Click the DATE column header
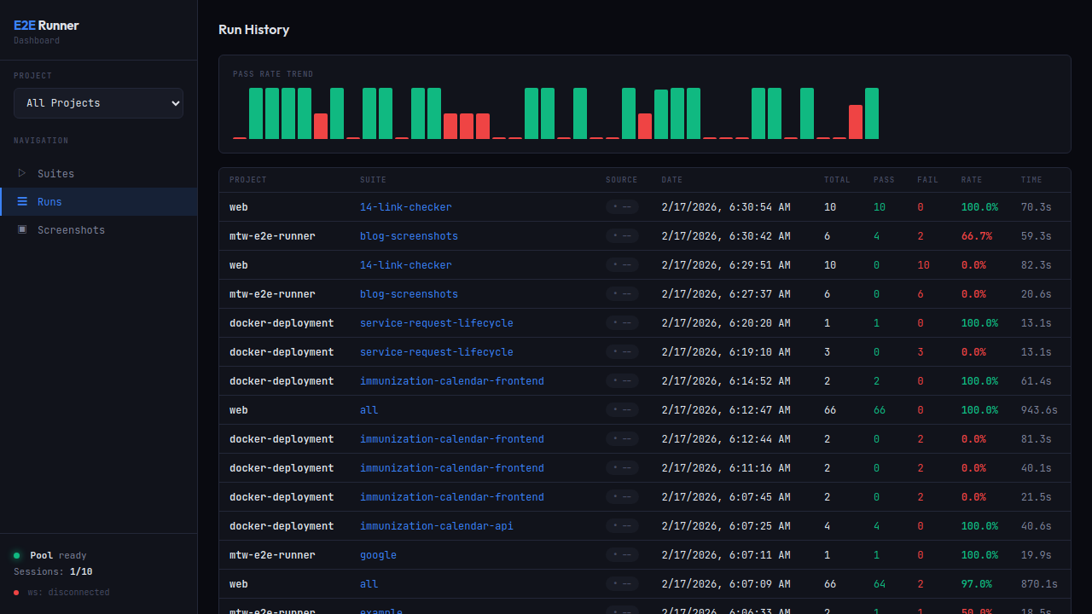1092x614 pixels. (672, 180)
